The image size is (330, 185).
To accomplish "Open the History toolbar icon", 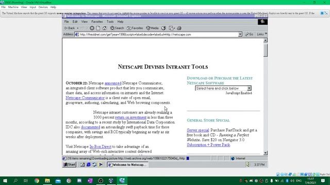I will tap(163, 28).
